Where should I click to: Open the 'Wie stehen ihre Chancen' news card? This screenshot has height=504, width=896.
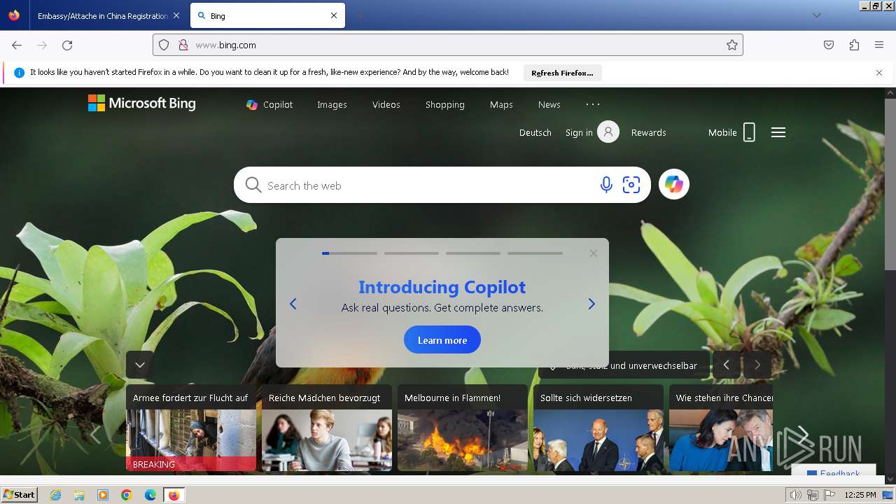(x=721, y=427)
